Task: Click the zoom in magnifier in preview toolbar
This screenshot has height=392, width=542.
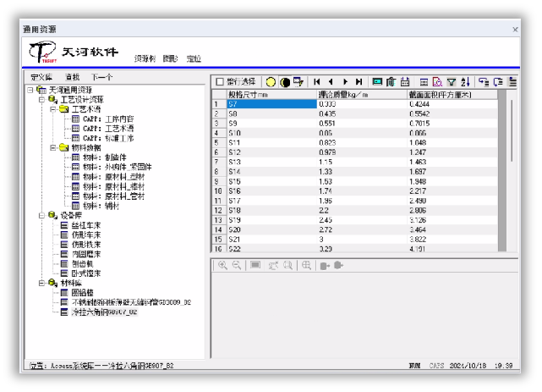Action: point(222,265)
